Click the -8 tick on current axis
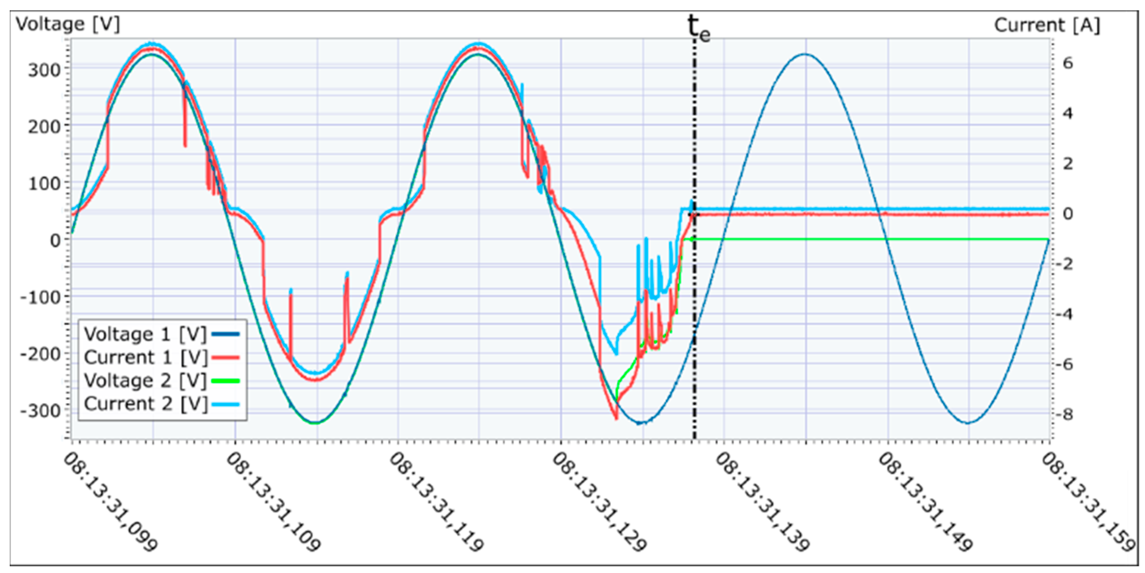This screenshot has width=1145, height=573. point(1064,415)
